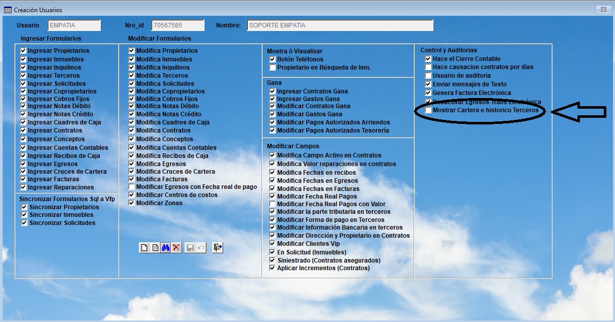This screenshot has width=615, height=322.
Task: Click the Nro_id input field
Action: coord(178,25)
